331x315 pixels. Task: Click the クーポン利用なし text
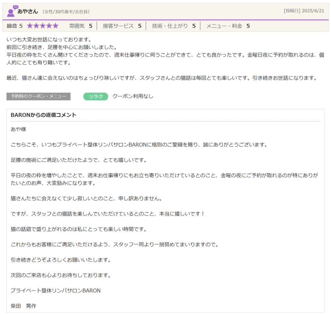point(133,96)
